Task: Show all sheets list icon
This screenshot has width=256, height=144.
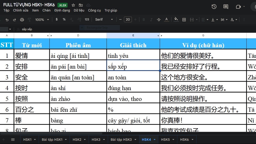Action: pos(13,139)
